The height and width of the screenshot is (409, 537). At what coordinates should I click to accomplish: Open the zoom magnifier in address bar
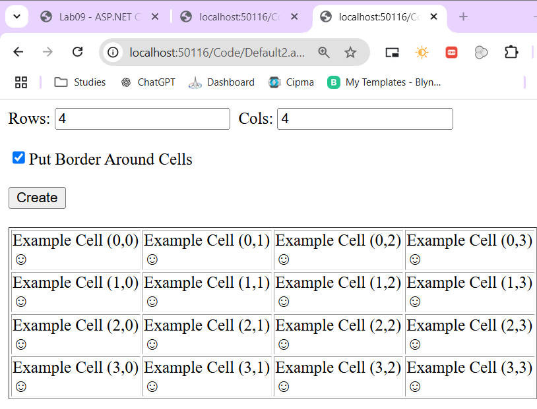tap(324, 53)
